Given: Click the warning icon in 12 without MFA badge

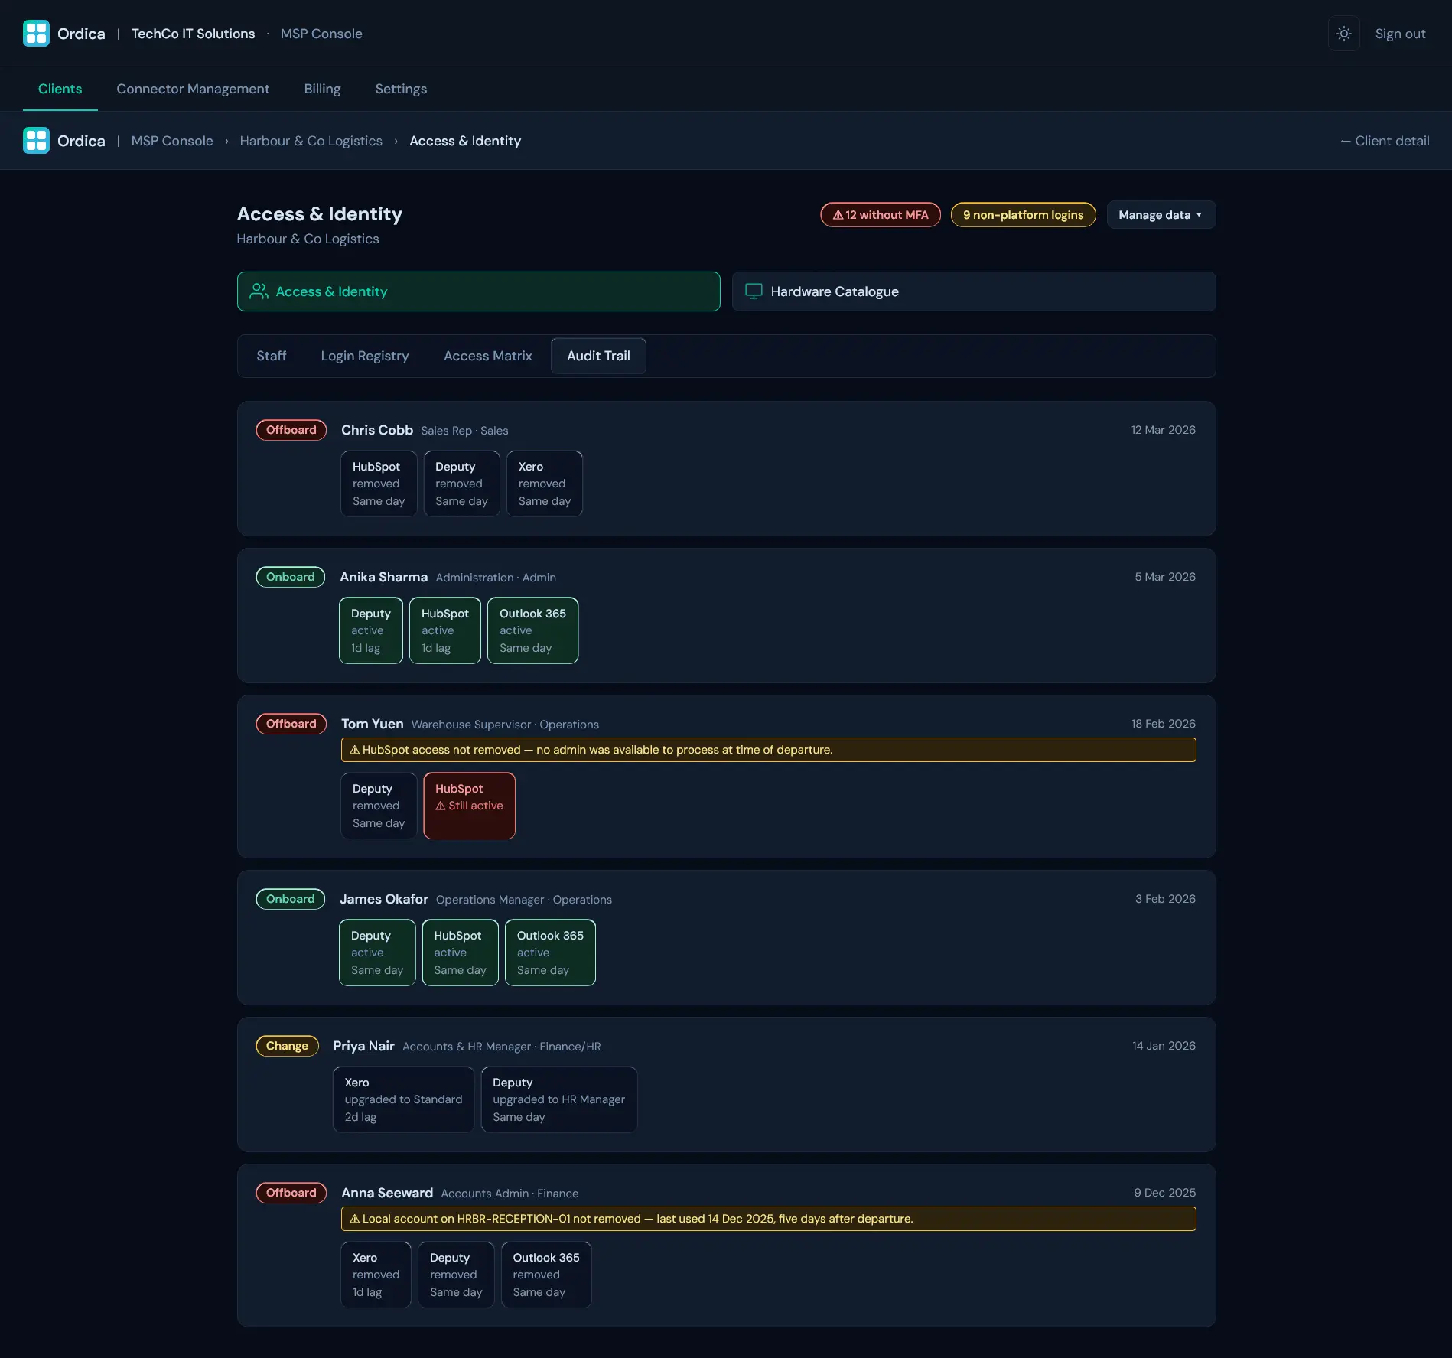Looking at the screenshot, I should pyautogui.click(x=838, y=215).
